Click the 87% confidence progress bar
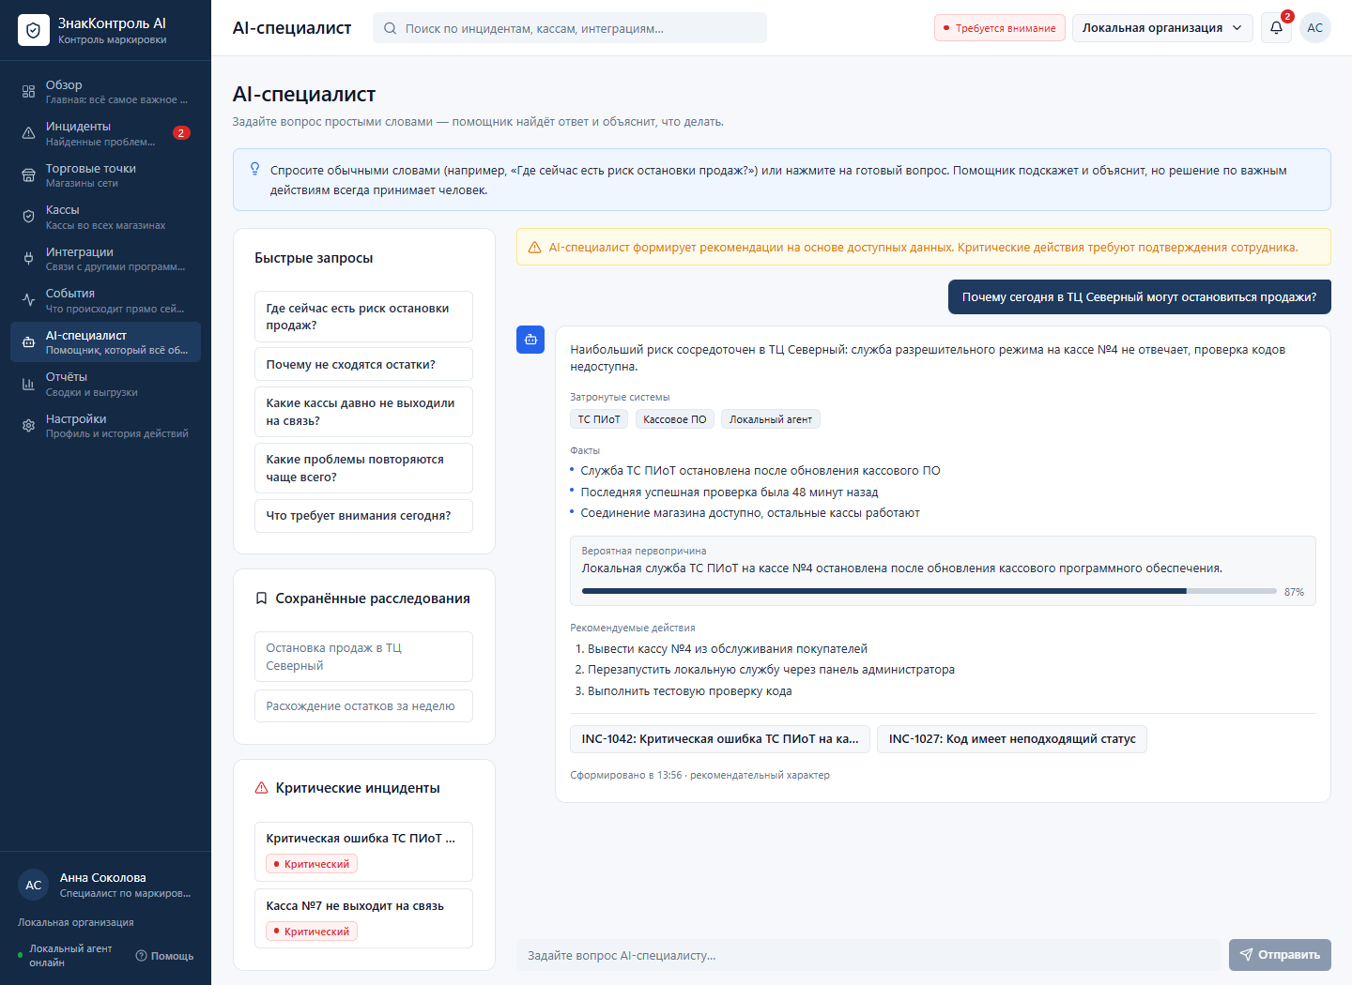The width and height of the screenshot is (1352, 985). coord(929,591)
